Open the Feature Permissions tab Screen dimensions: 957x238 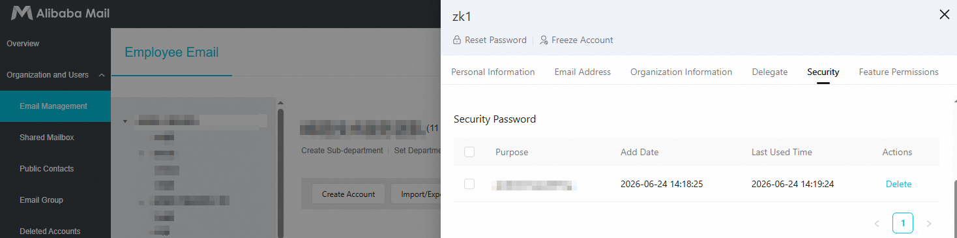[898, 72]
